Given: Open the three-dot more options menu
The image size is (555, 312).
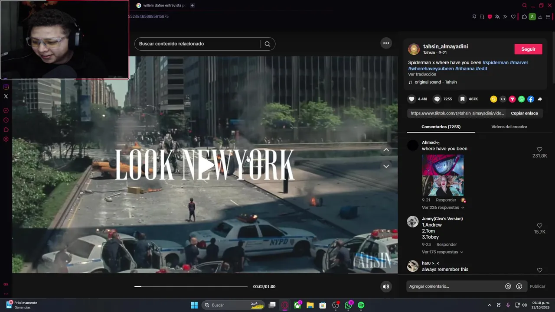Looking at the screenshot, I should coord(386,43).
